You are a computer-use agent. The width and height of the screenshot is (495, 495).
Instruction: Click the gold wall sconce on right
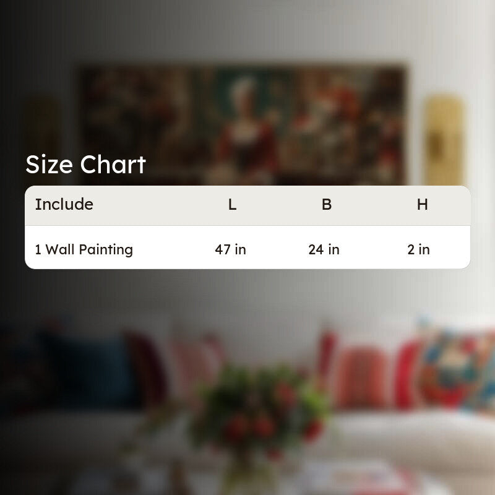tap(444, 140)
